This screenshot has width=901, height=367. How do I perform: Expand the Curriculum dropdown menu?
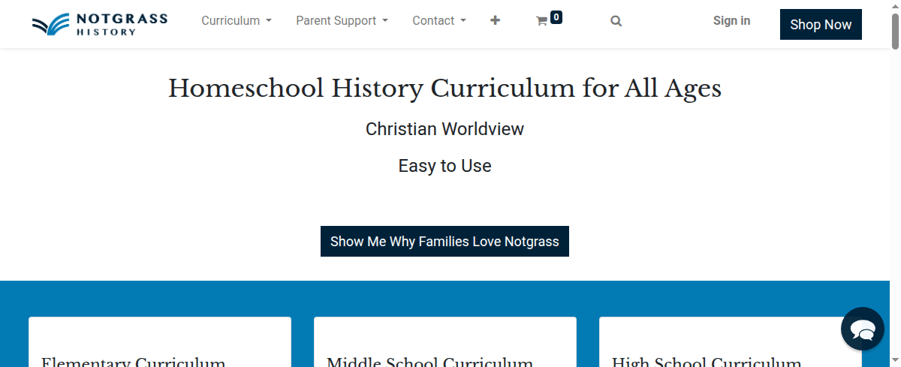point(237,21)
